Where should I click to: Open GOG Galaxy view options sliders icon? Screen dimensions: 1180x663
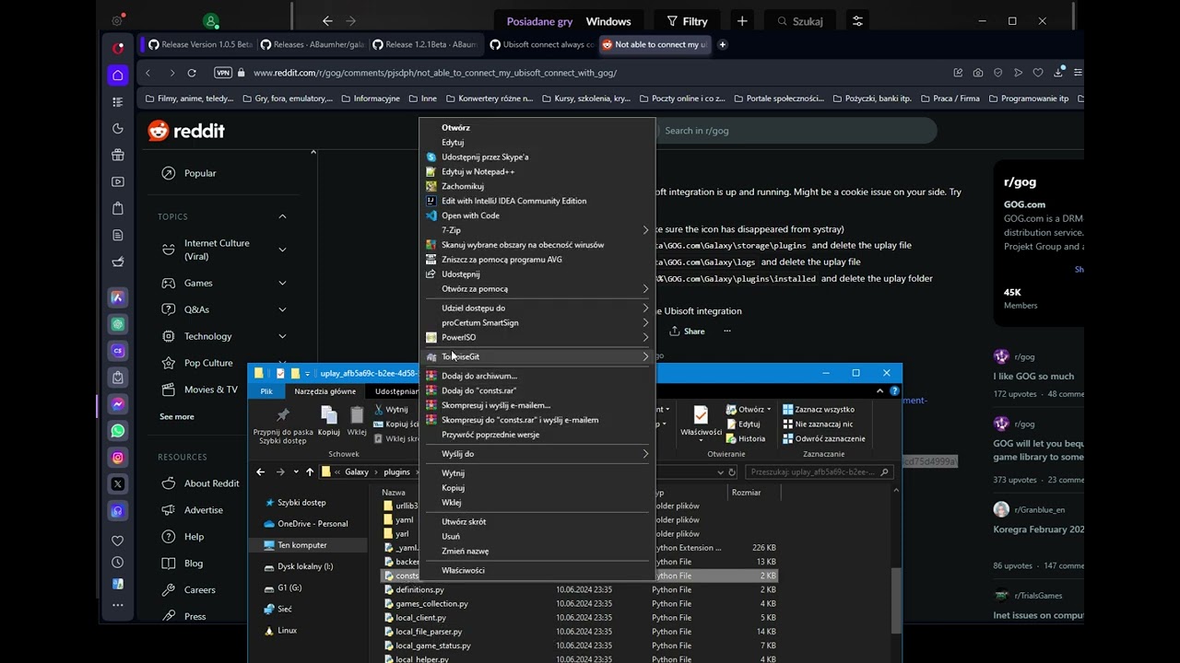857,21
